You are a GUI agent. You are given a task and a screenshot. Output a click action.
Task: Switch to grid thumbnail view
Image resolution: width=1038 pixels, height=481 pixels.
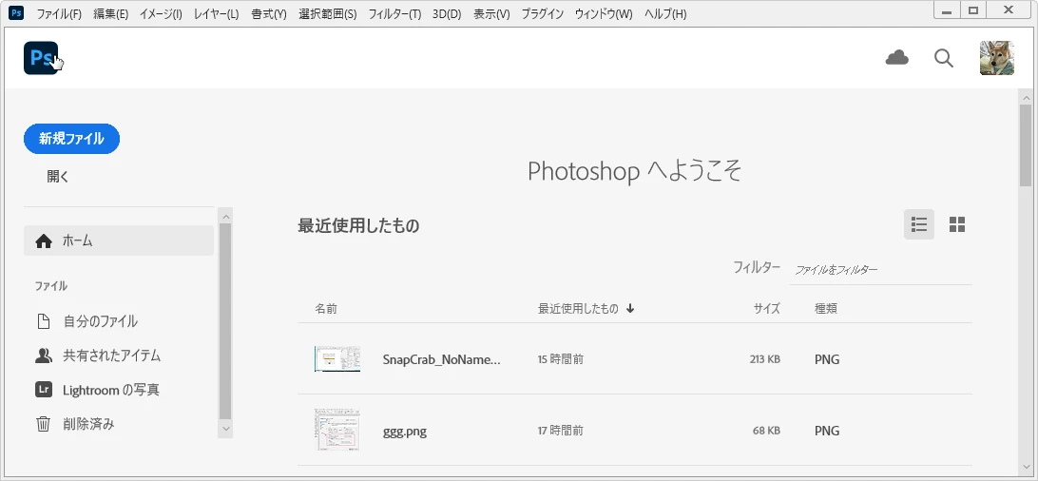[x=957, y=224]
